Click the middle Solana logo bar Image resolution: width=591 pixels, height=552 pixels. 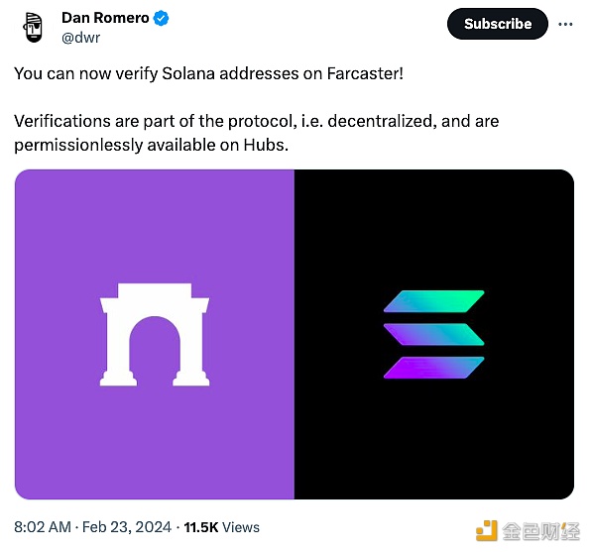[x=433, y=334]
